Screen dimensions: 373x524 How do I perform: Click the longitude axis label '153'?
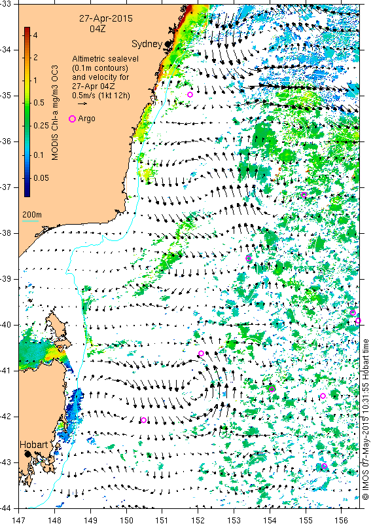click(x=234, y=520)
